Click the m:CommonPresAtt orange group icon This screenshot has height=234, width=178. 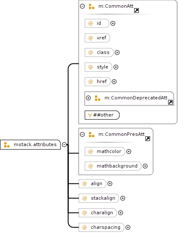[x=92, y=135]
